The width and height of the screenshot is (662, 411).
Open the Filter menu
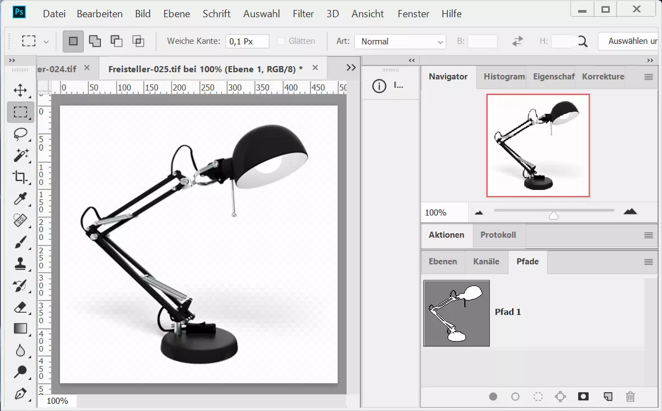click(303, 14)
